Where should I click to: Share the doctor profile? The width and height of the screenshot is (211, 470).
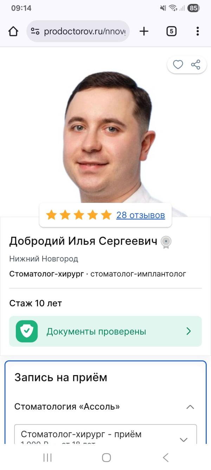pyautogui.click(x=196, y=65)
